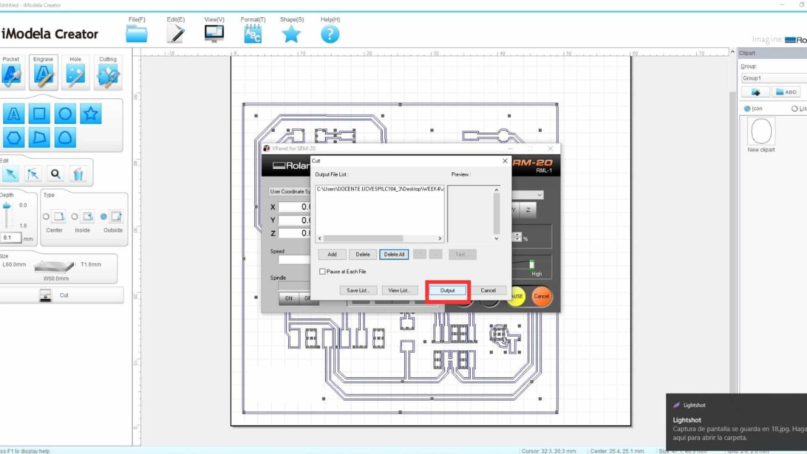Screen dimensions: 807x454
Task: Click the Save List button
Action: (x=358, y=290)
